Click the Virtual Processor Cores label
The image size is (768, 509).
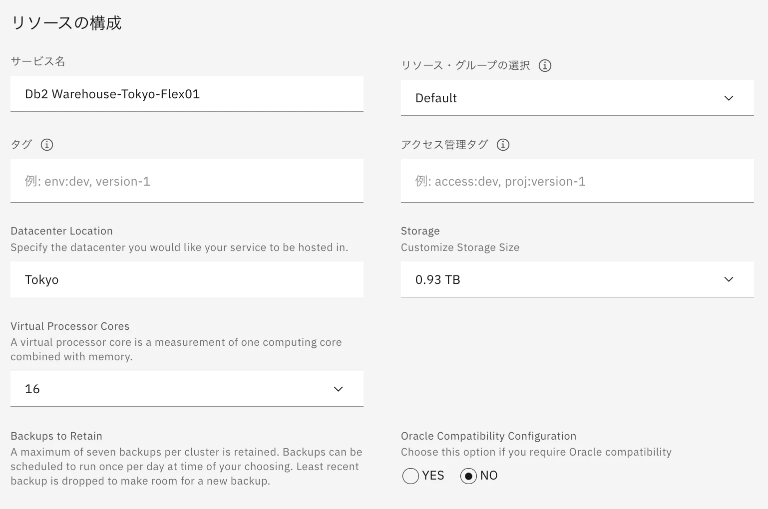[x=70, y=326]
